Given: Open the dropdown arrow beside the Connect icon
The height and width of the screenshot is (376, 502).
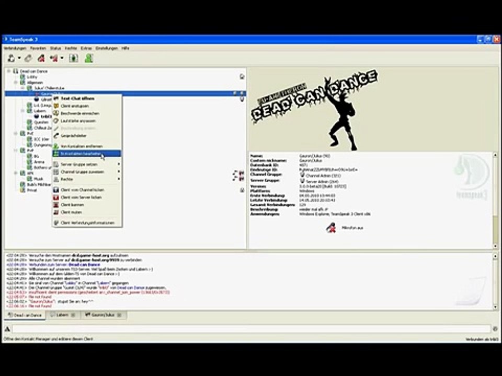Looking at the screenshot, I should [19, 58].
